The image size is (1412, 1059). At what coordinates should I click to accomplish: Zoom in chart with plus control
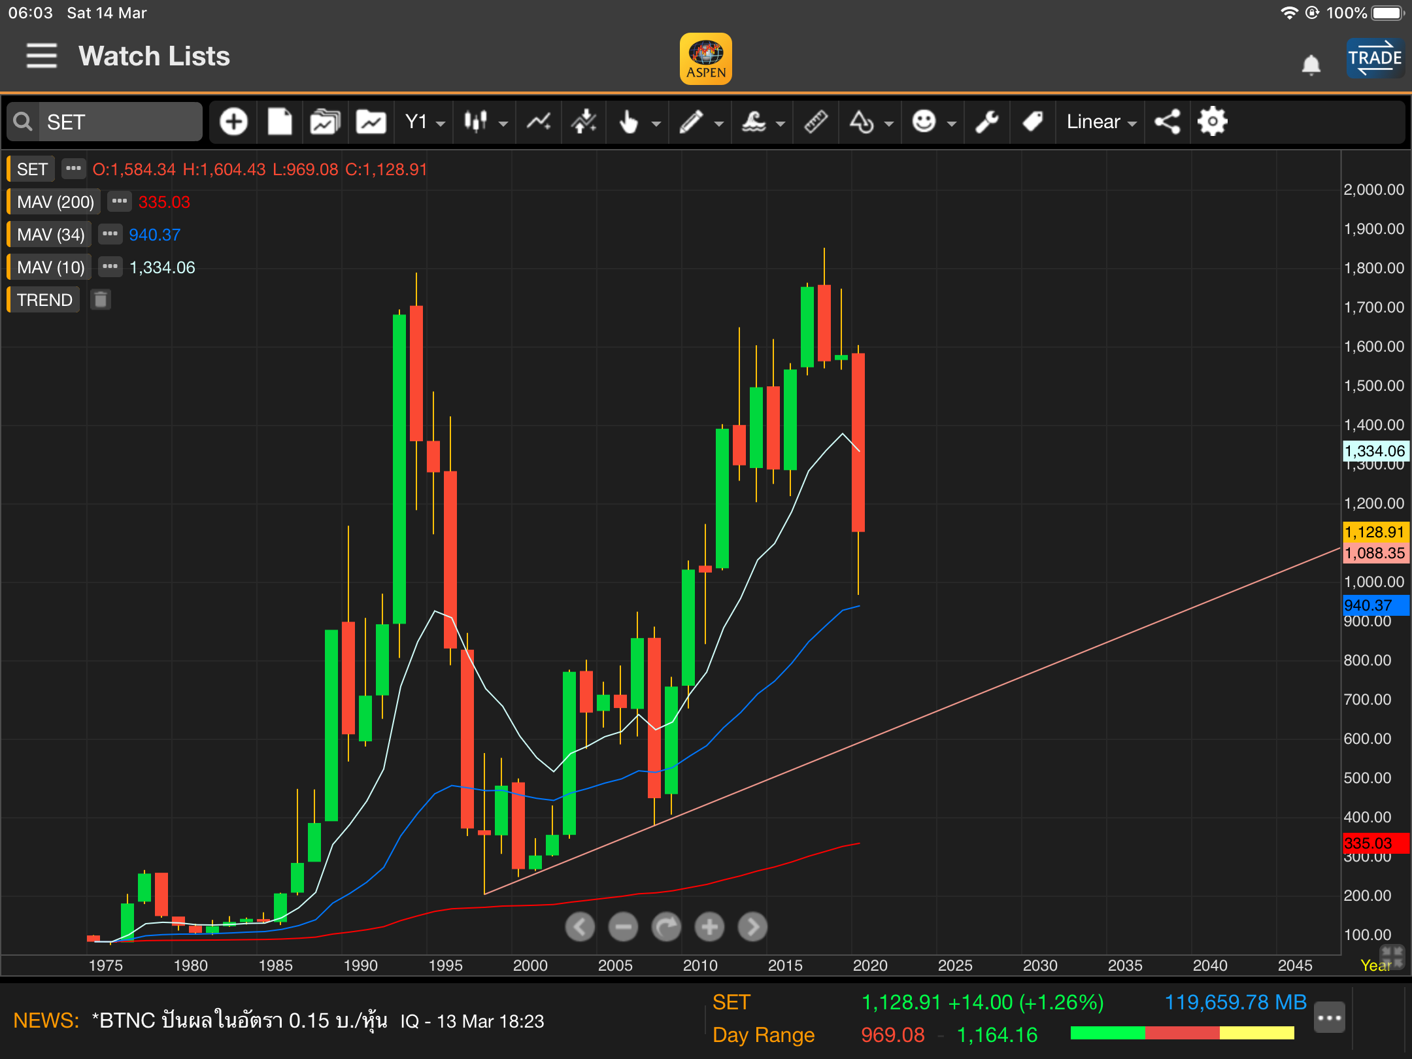709,926
